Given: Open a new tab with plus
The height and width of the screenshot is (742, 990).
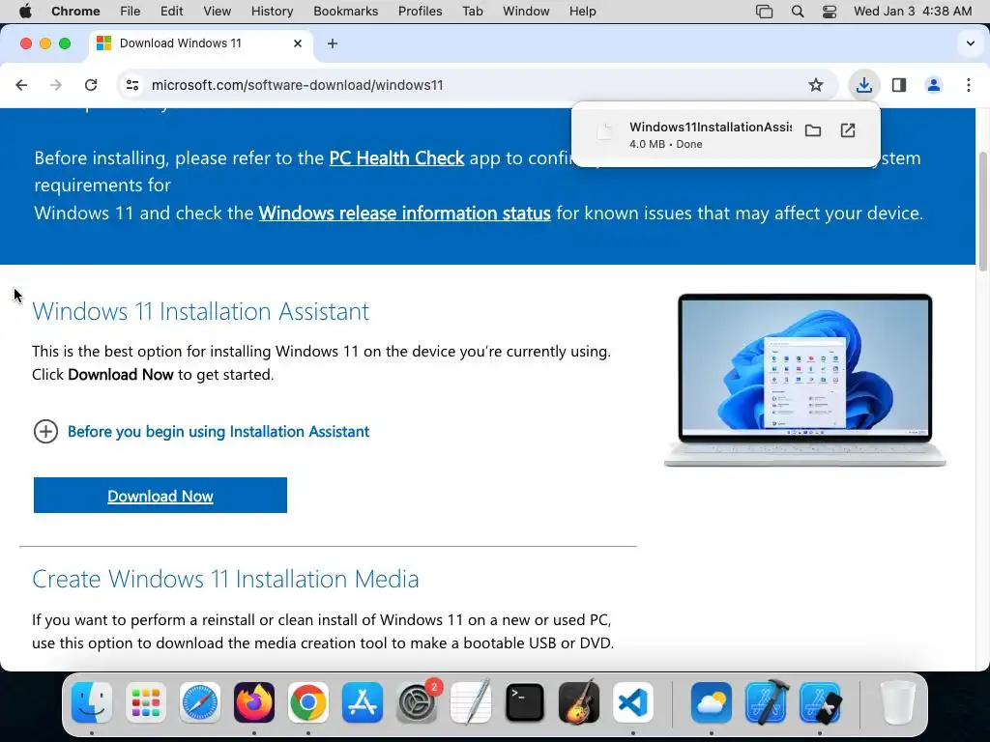Looking at the screenshot, I should 333,43.
